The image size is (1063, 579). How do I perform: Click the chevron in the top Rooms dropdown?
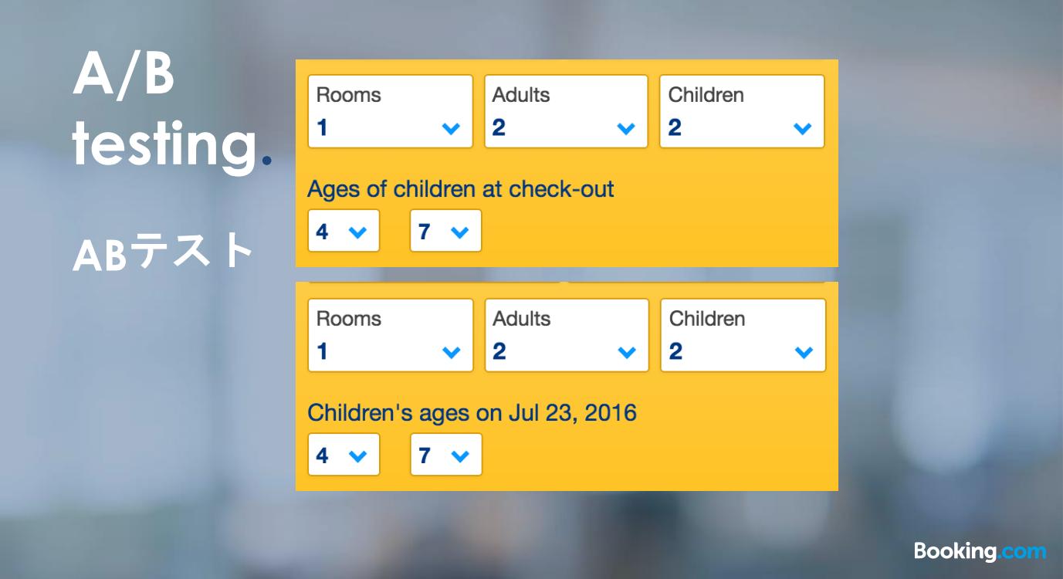(451, 129)
